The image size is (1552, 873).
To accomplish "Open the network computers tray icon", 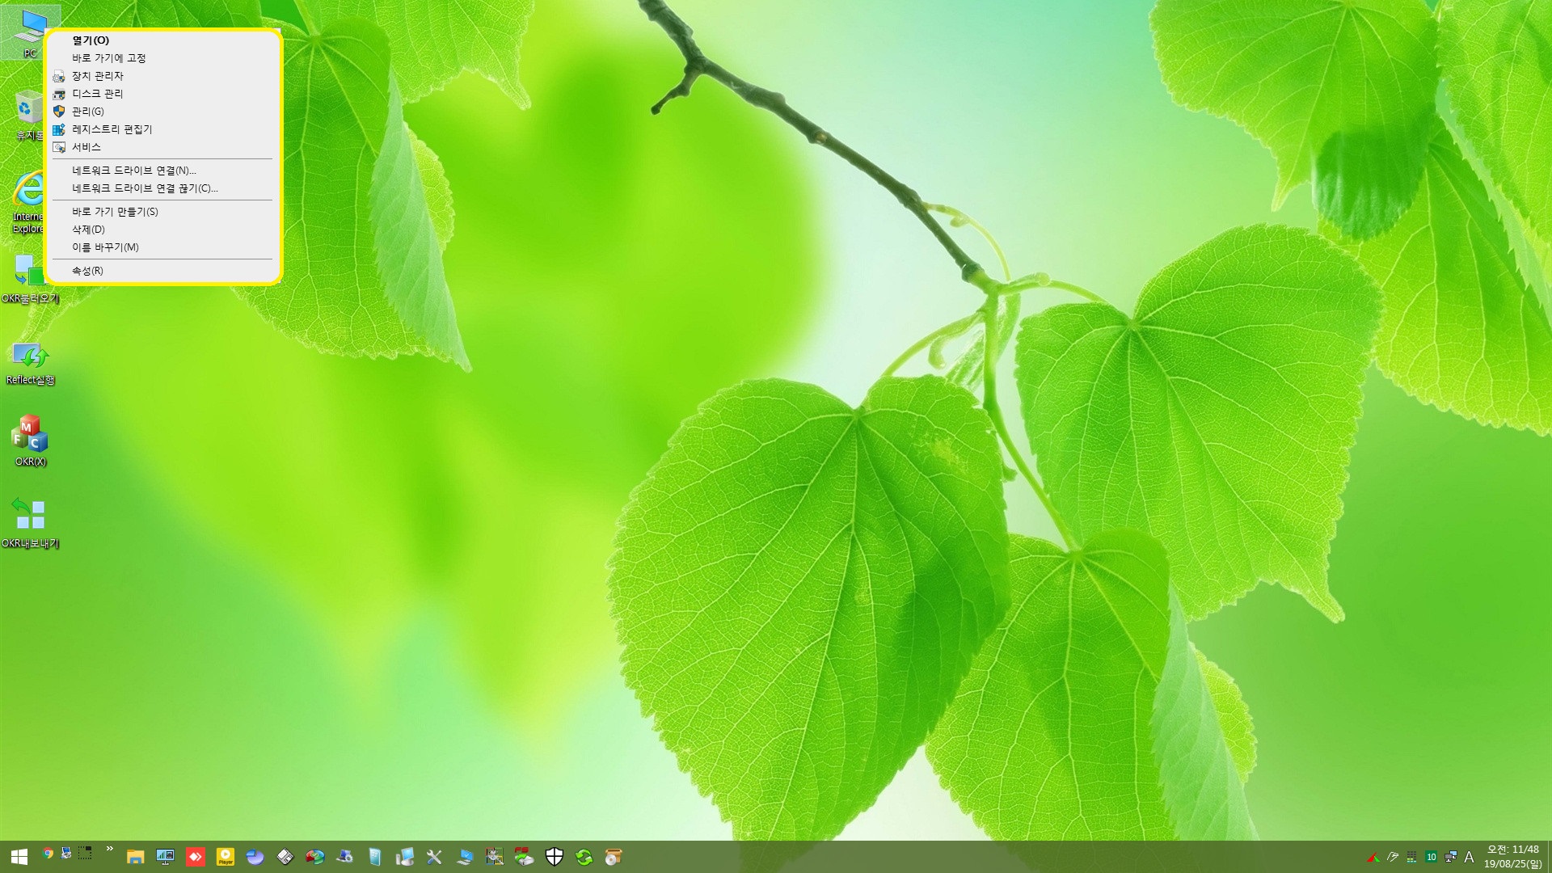I will (x=1450, y=857).
